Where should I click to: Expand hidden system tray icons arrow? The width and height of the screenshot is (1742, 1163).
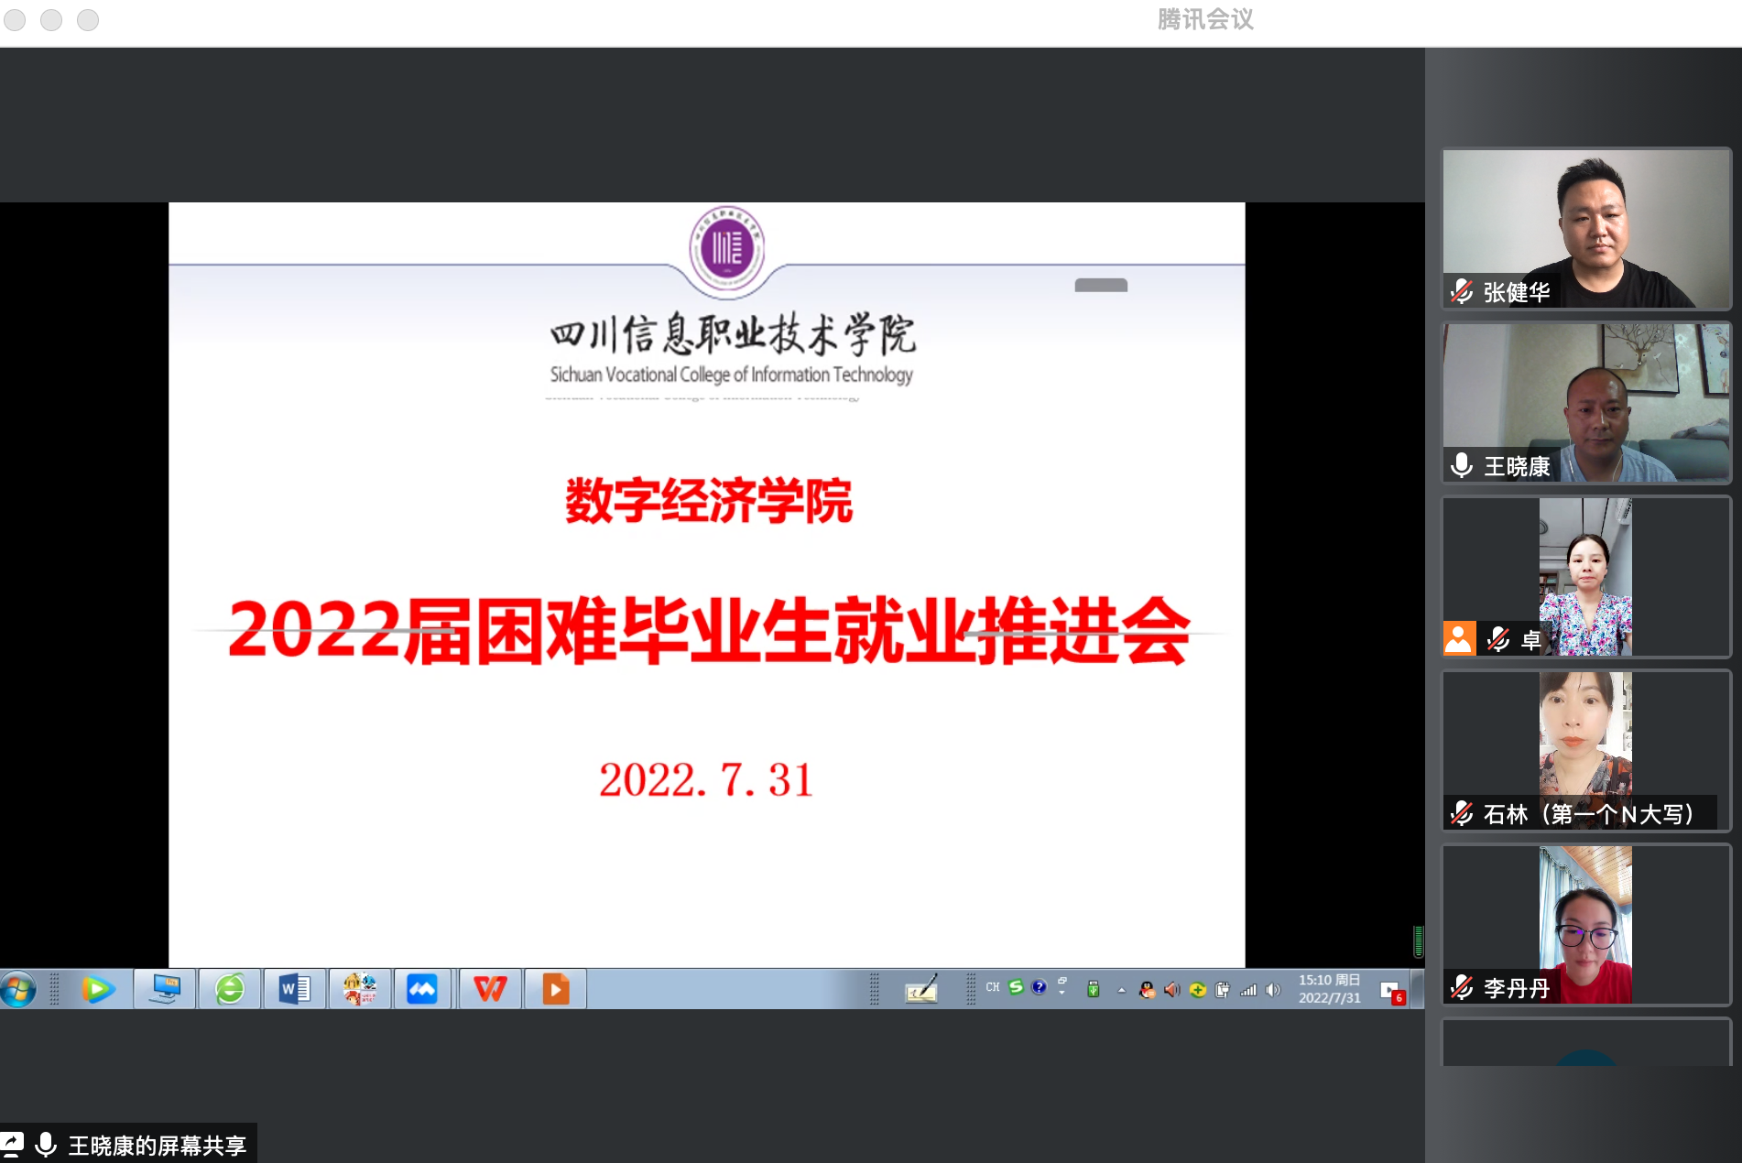[x=1121, y=990]
